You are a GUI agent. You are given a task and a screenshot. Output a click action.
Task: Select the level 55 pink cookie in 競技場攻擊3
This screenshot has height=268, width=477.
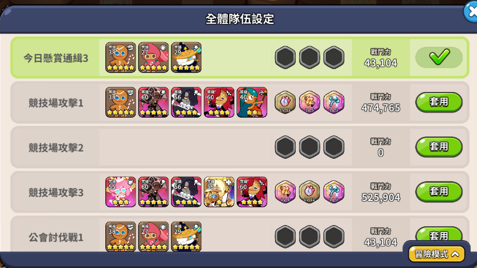click(x=121, y=192)
